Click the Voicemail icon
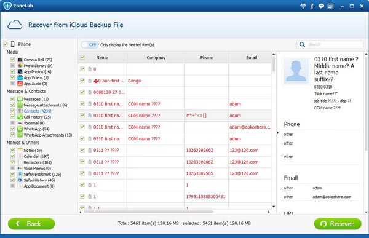 (x=20, y=123)
